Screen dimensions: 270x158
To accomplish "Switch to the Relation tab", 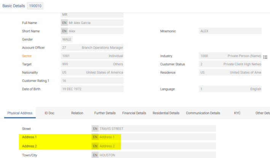I will [x=77, y=113].
